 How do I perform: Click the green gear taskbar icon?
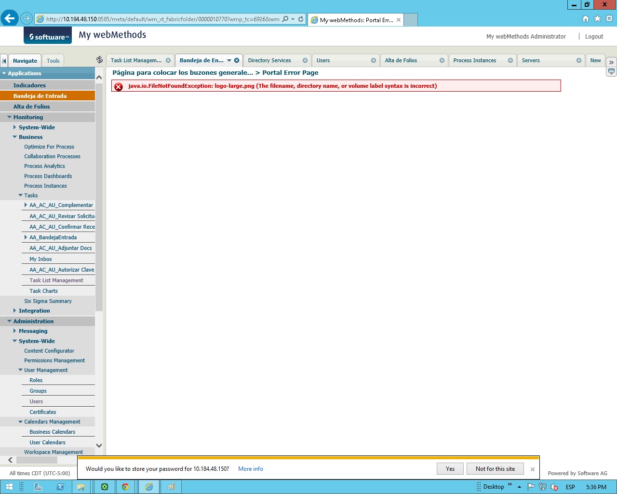105,487
